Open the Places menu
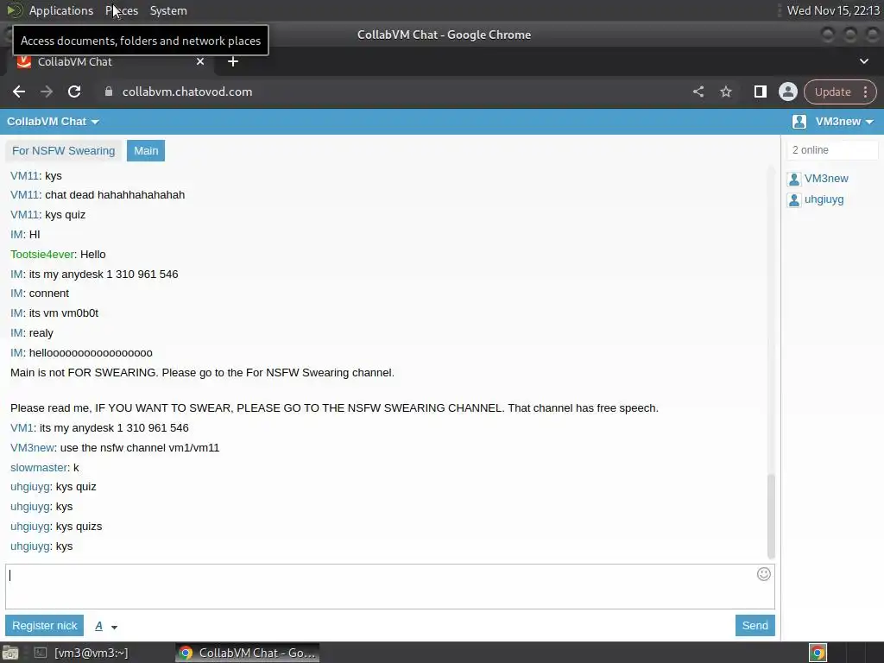 pyautogui.click(x=122, y=10)
